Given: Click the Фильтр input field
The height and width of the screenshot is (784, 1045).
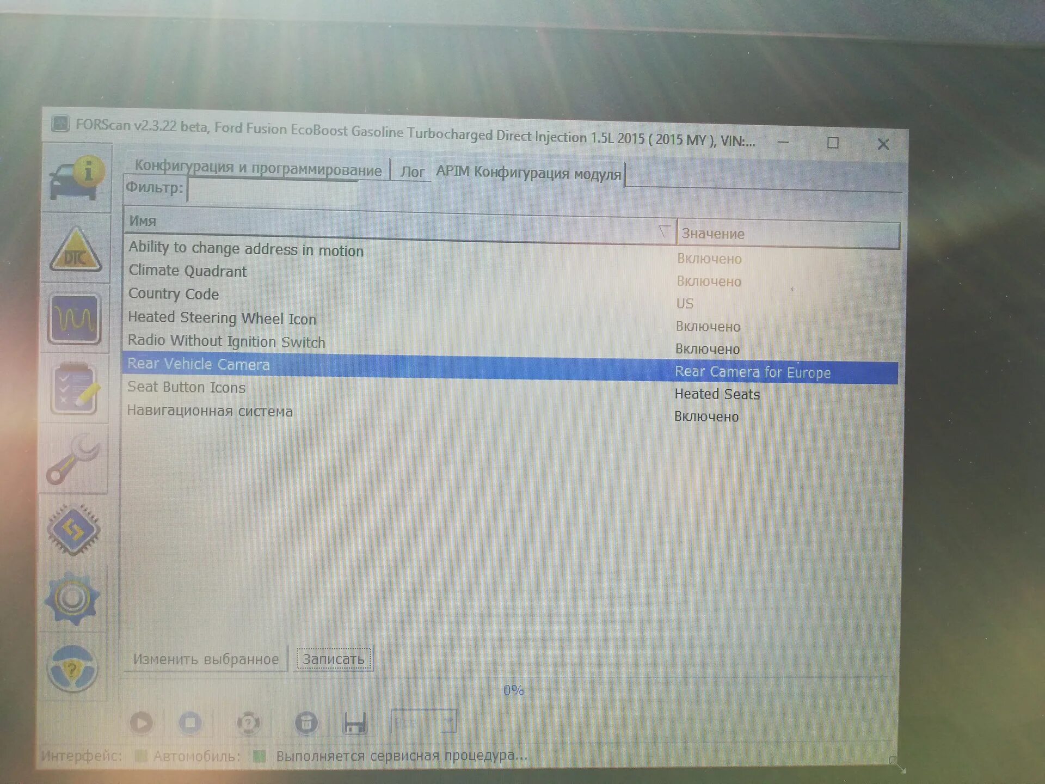Looking at the screenshot, I should 272,191.
